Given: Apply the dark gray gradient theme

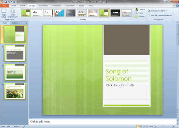Looking at the screenshot, I should 71,13.
